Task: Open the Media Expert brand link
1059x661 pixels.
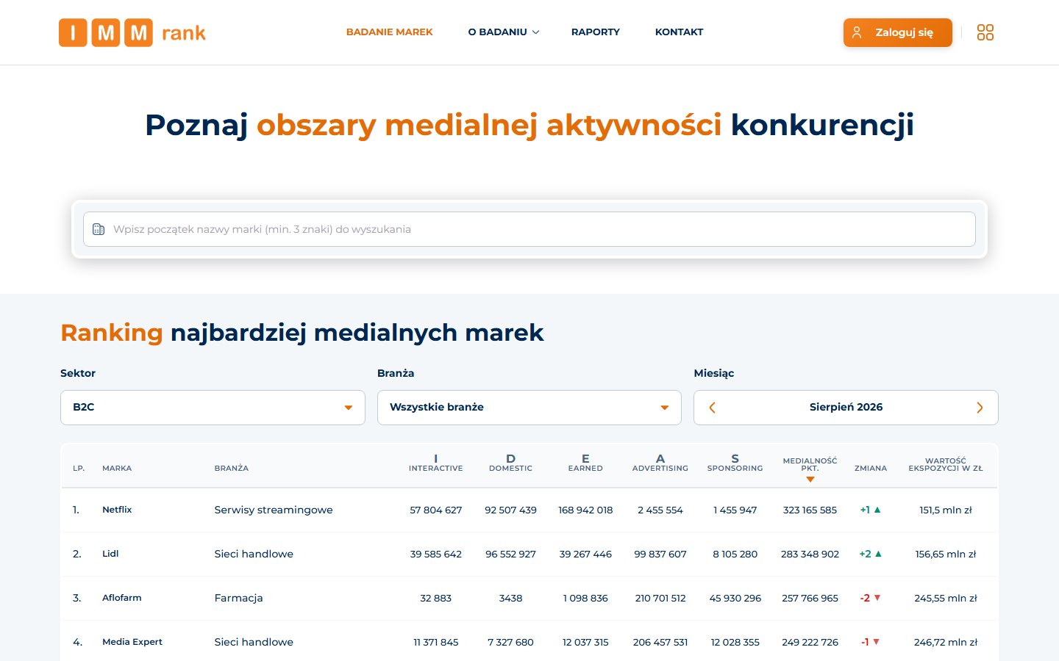Action: 132,642
